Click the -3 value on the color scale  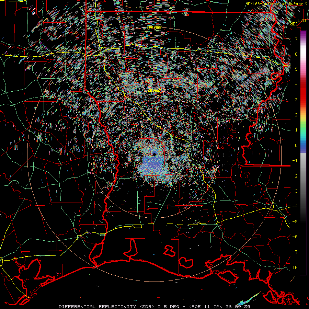295,191
